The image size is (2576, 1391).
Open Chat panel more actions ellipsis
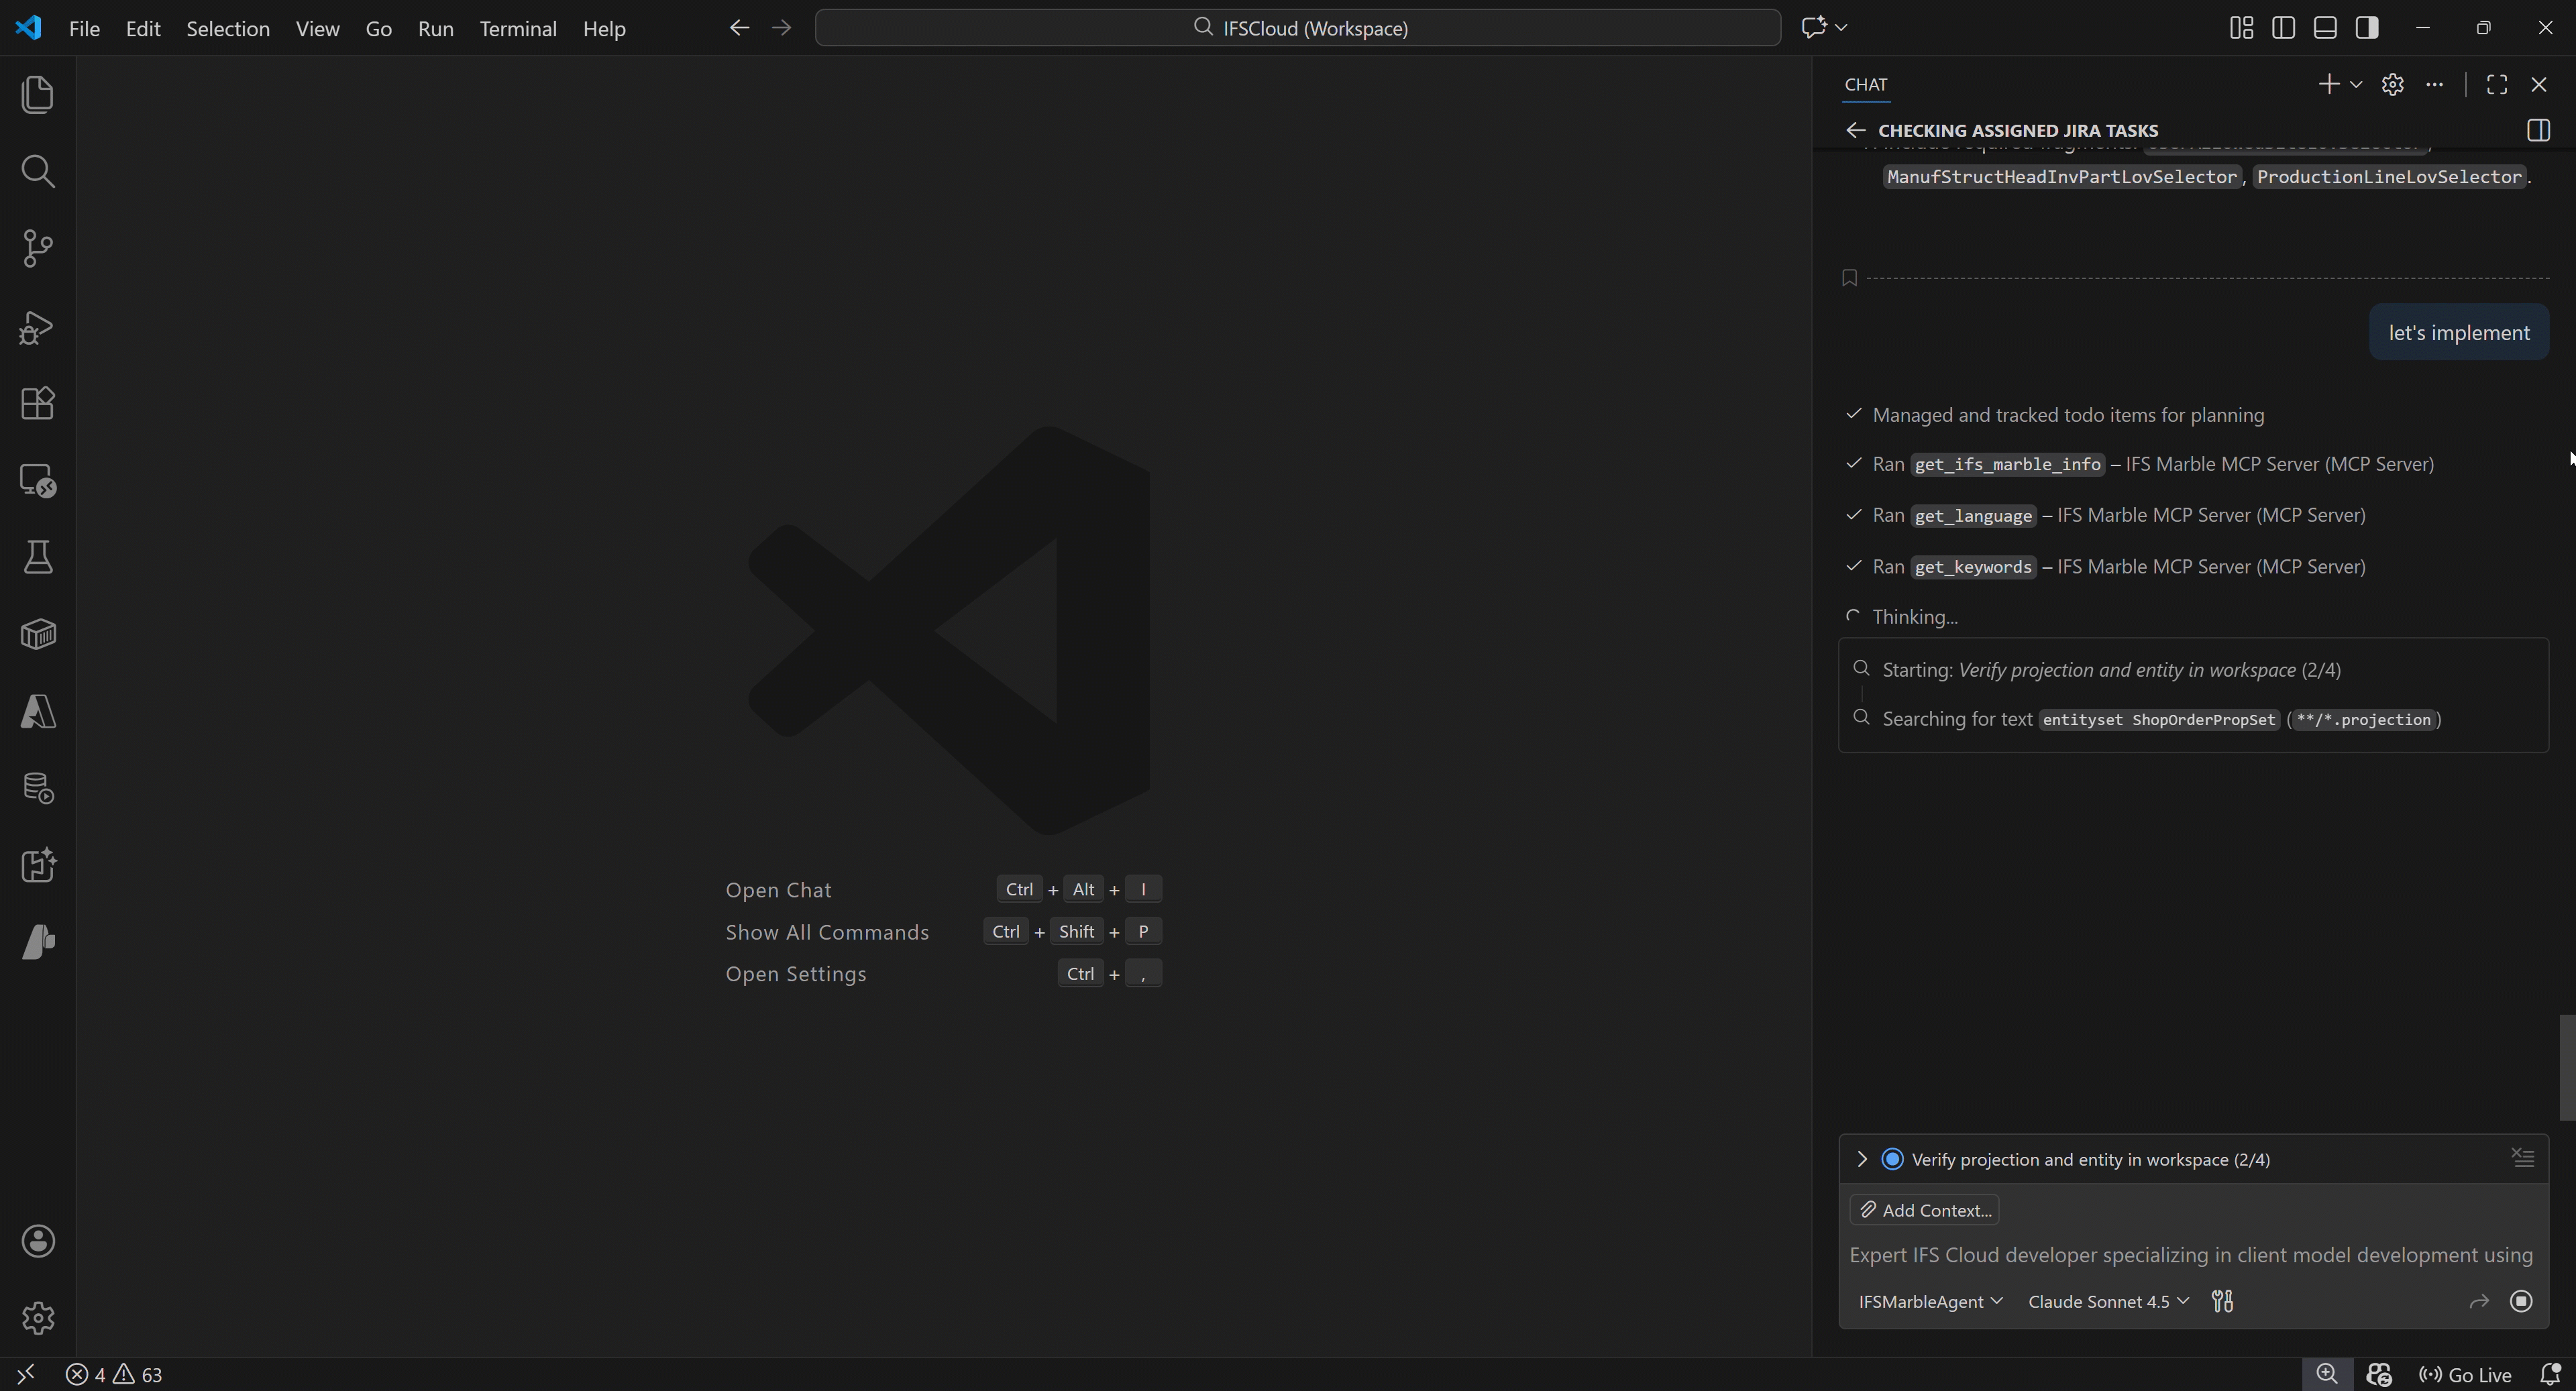2434,84
